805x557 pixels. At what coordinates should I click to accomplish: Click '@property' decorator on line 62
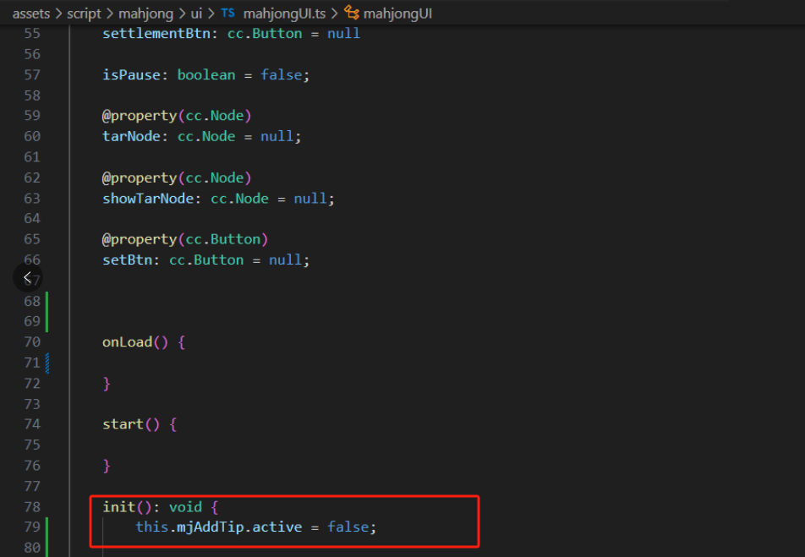pos(140,178)
